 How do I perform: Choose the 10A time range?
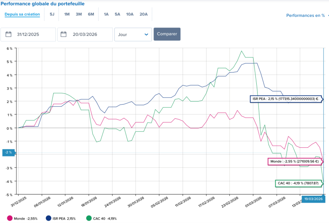(130, 14)
